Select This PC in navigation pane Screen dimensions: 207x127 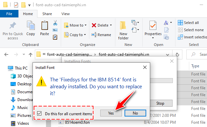point(17,68)
